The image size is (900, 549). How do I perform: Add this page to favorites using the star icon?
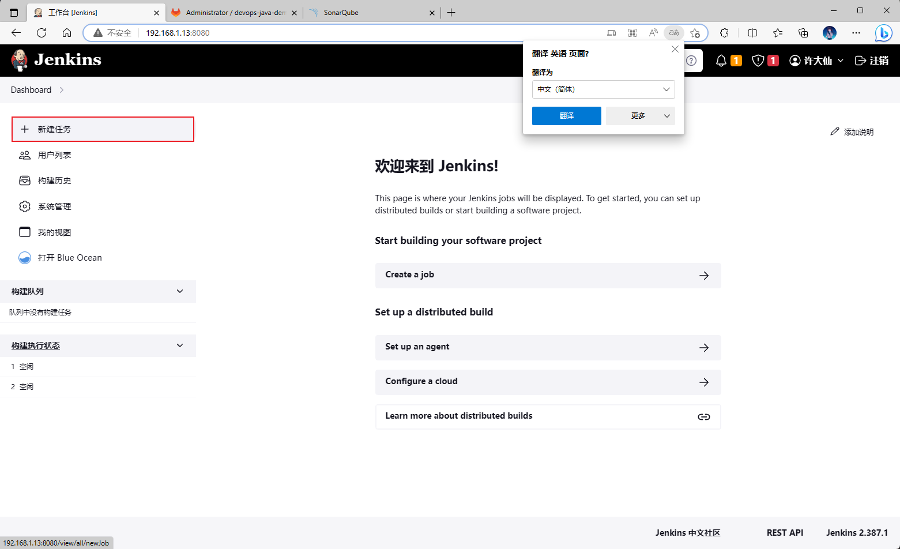point(695,33)
